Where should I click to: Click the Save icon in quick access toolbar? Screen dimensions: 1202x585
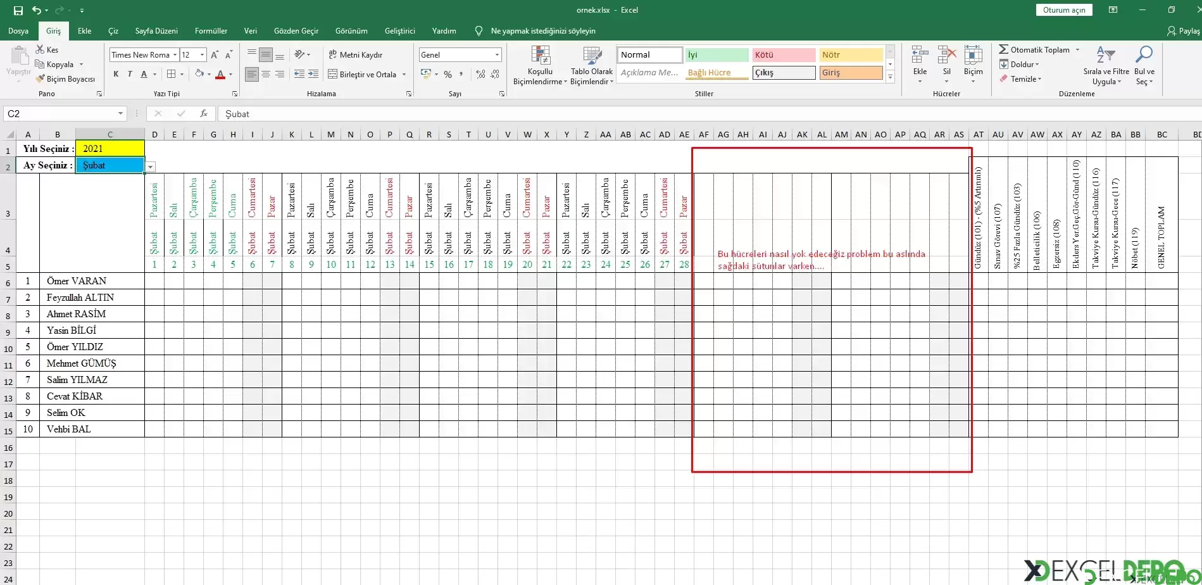coord(18,10)
